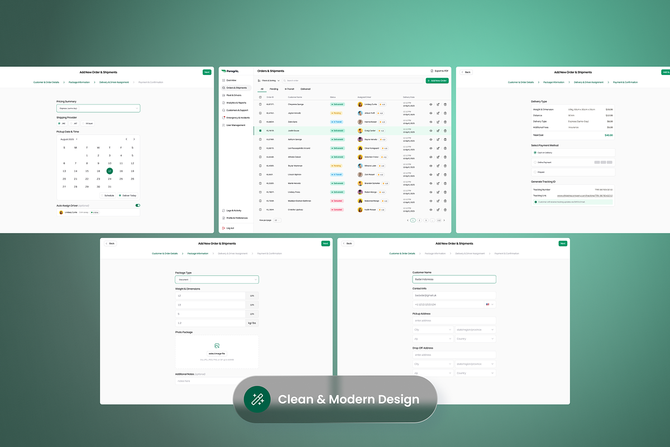This screenshot has height=447, width=670.
Task: Open the August 2025 month selector
Action: 69,139
